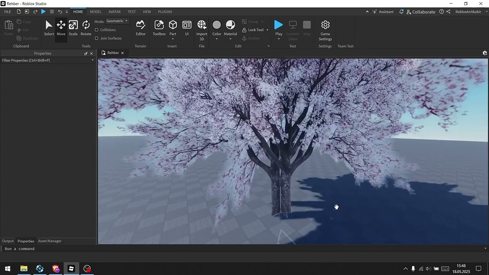Switch to the Output panel tab
Image resolution: width=489 pixels, height=275 pixels.
(8, 241)
